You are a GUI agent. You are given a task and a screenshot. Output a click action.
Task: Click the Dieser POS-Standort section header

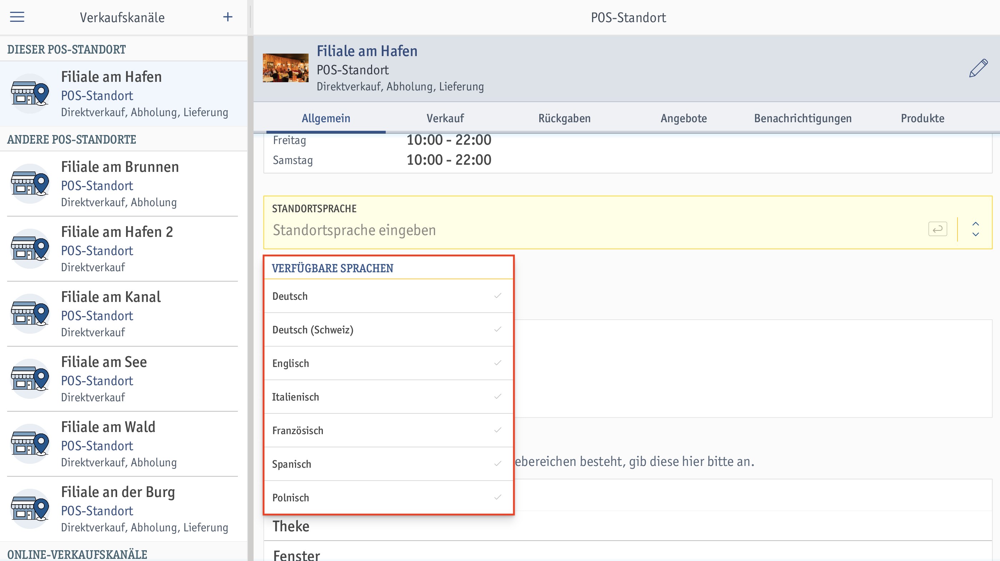[x=66, y=49]
